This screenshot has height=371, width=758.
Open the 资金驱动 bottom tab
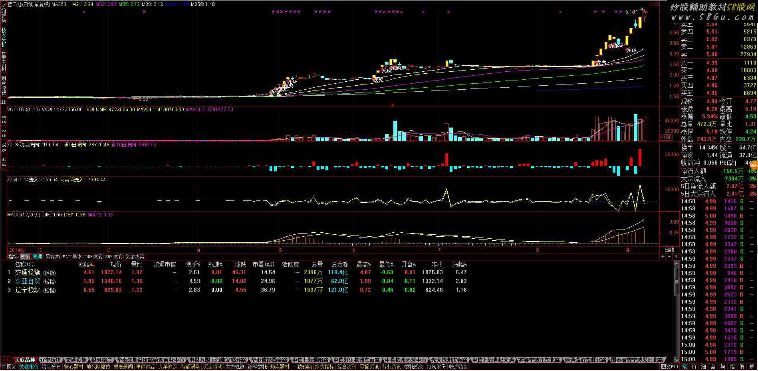[x=213, y=367]
